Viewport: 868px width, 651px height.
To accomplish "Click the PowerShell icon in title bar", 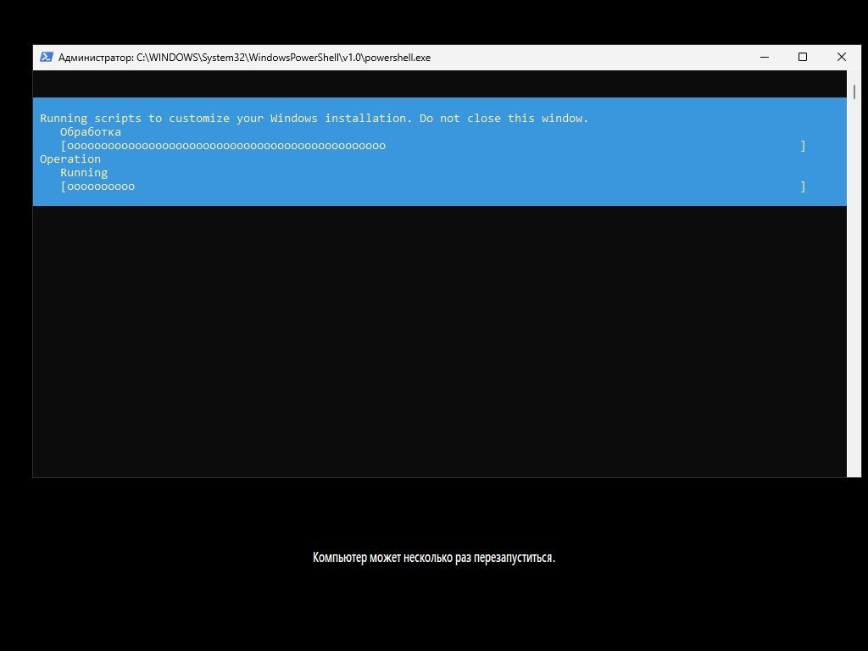I will [x=47, y=57].
